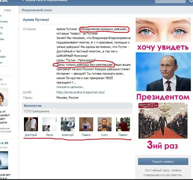Click the name link 'Леха'
Viewport: 193px width, 180px height.
click(49, 135)
